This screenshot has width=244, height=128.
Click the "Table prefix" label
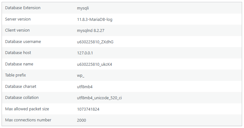tap(16, 75)
